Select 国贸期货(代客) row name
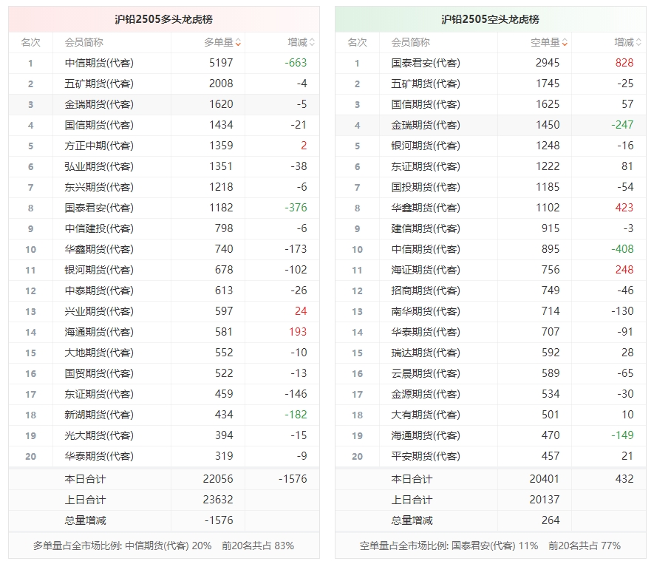654x564 pixels. (x=99, y=373)
